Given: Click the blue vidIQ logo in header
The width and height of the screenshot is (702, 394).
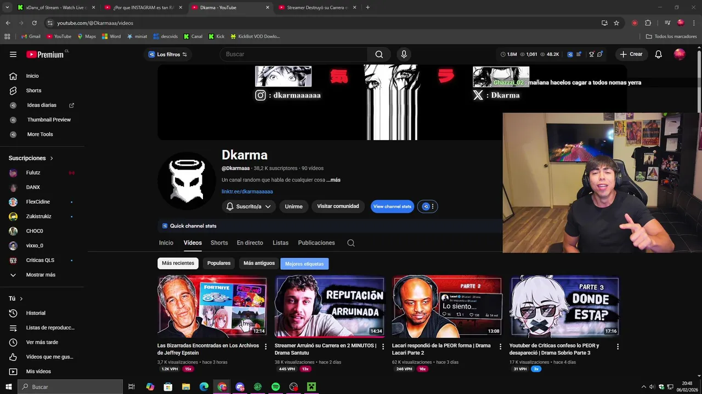Looking at the screenshot, I should pyautogui.click(x=570, y=54).
